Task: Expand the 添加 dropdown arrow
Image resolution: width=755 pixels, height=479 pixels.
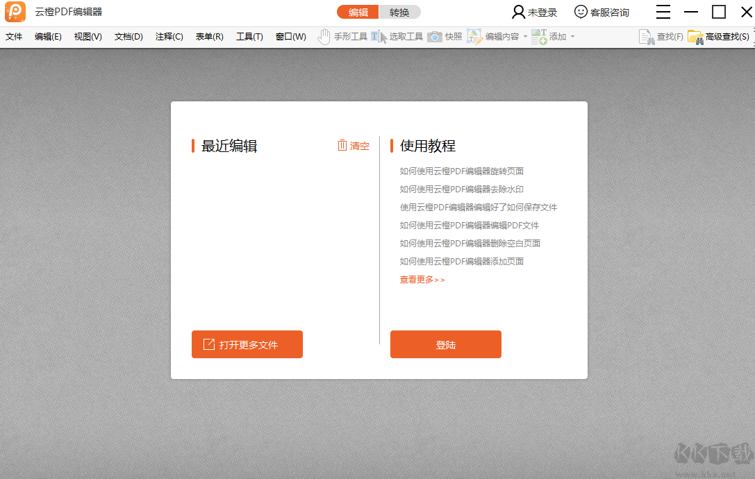Action: 572,36
